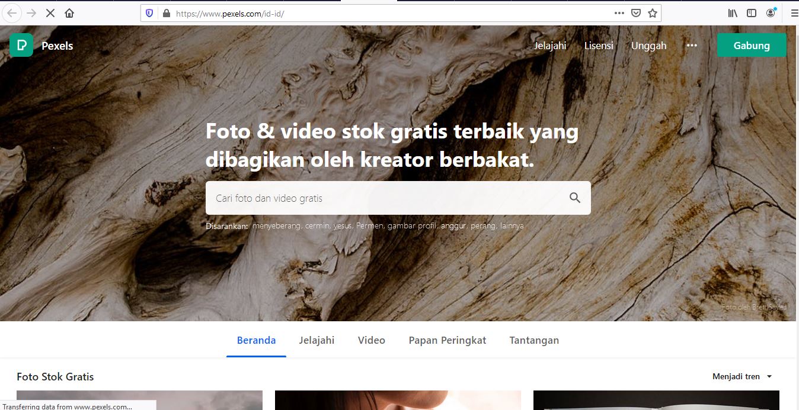Click the search magnifier icon

[574, 198]
